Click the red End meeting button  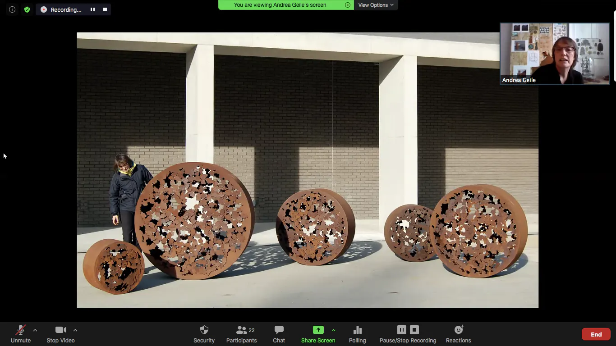point(596,334)
